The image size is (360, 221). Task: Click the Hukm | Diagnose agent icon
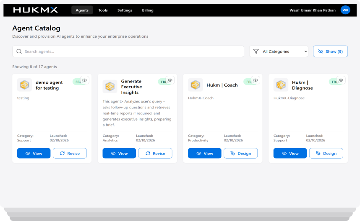(x=281, y=85)
